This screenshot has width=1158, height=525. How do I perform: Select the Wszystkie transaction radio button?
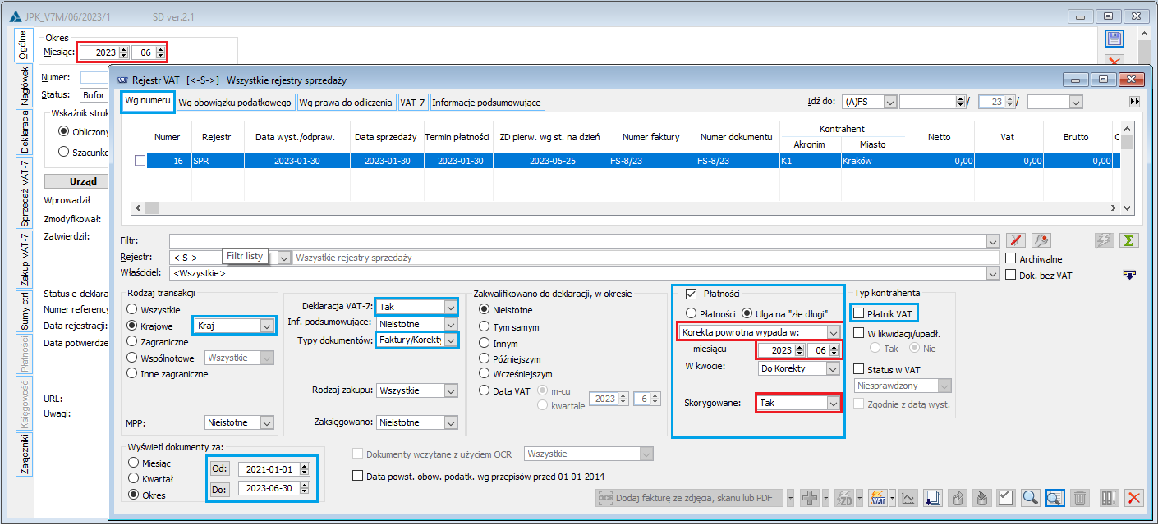[x=133, y=309]
